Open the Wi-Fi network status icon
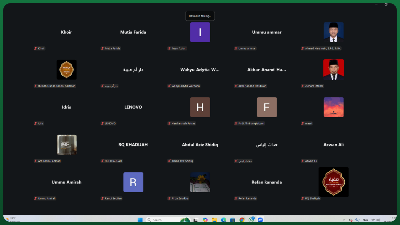Viewport: 400px width, 225px height. pos(373,220)
